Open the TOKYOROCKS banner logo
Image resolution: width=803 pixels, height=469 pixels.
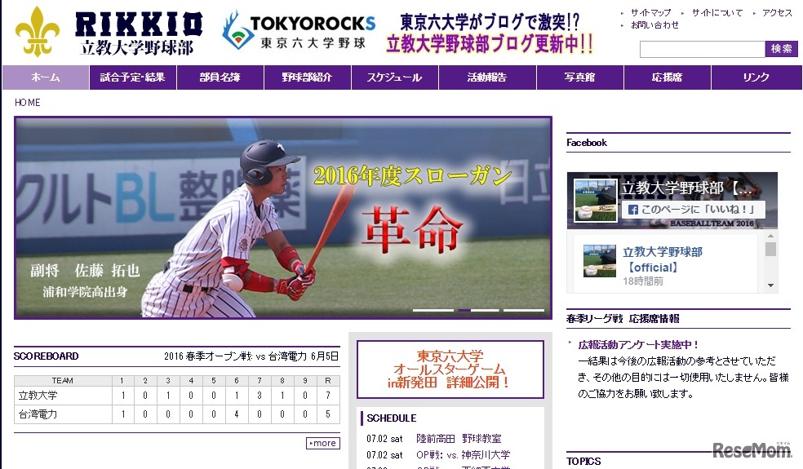299,31
